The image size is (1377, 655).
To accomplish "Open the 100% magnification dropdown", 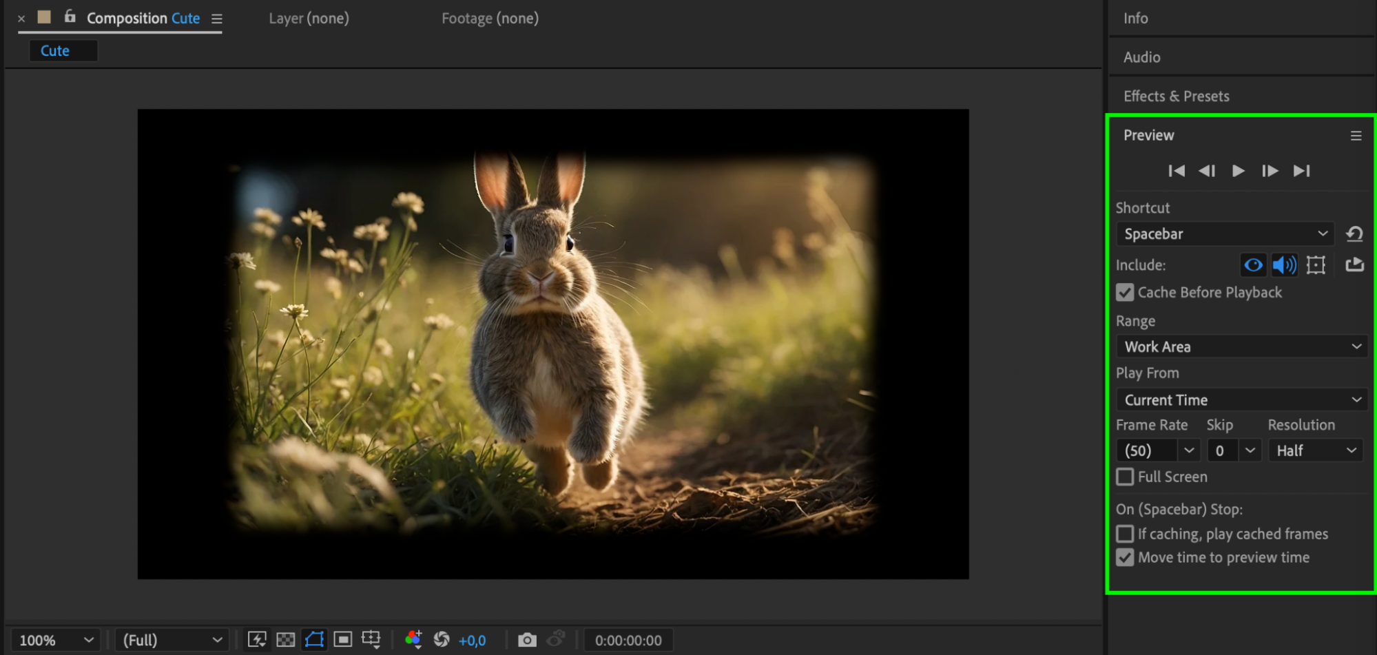I will click(x=56, y=640).
